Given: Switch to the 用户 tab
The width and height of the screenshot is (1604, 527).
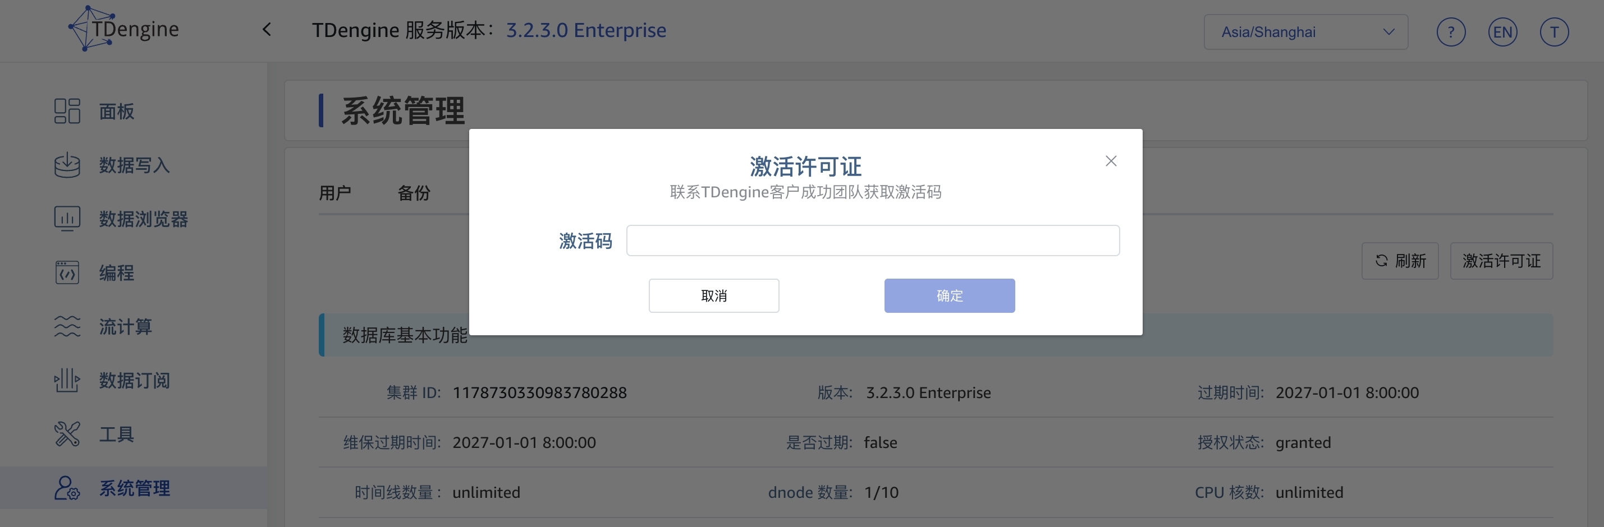Looking at the screenshot, I should (335, 193).
